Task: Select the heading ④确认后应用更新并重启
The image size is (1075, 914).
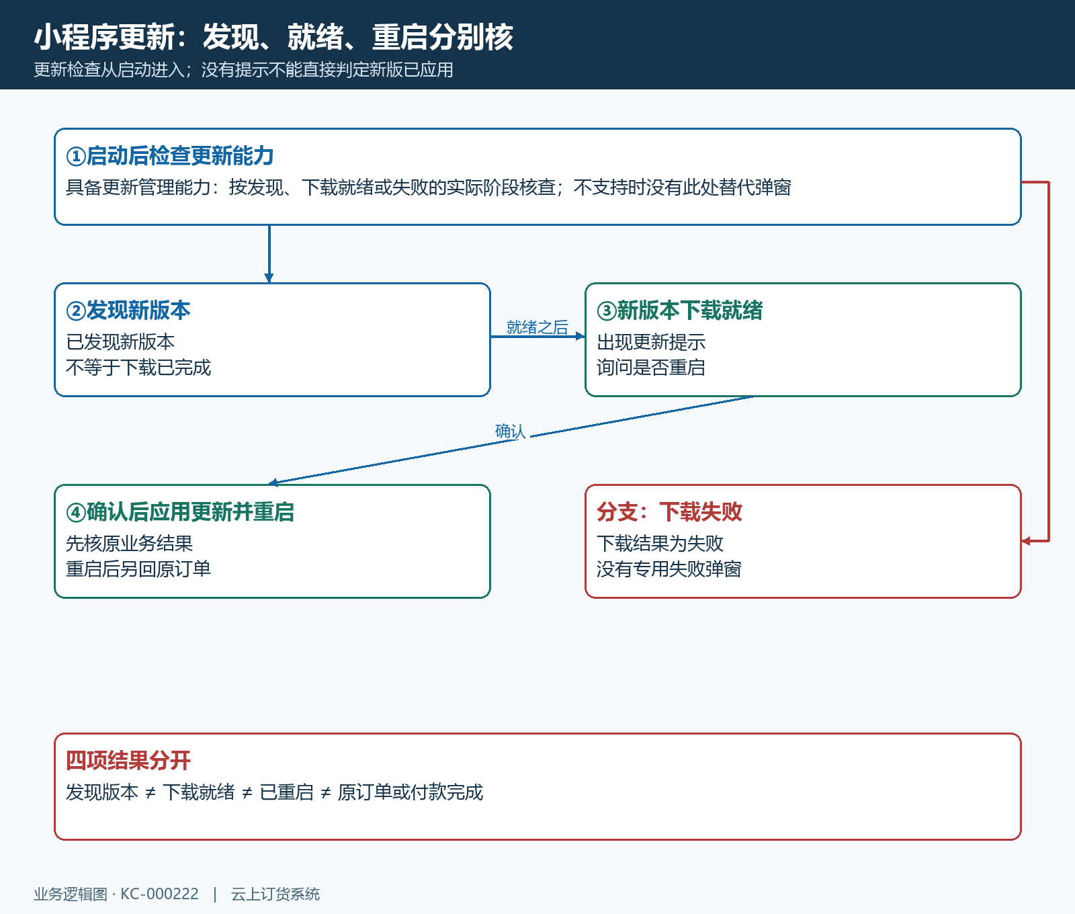Action: pyautogui.click(x=180, y=512)
